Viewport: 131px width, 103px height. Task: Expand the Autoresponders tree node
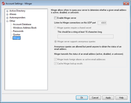7,18
